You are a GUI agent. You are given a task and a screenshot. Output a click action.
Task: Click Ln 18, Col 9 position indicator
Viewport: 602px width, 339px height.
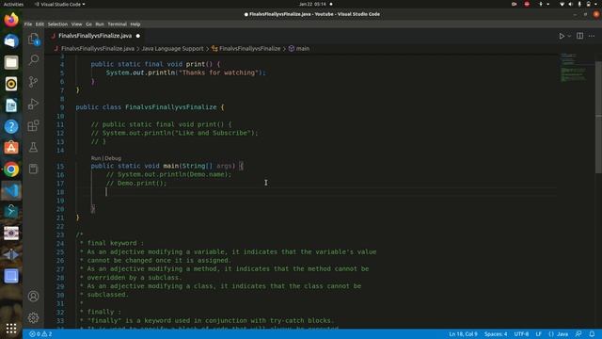(463, 334)
